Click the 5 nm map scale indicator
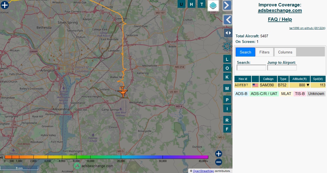The height and width of the screenshot is (173, 327). (19, 168)
